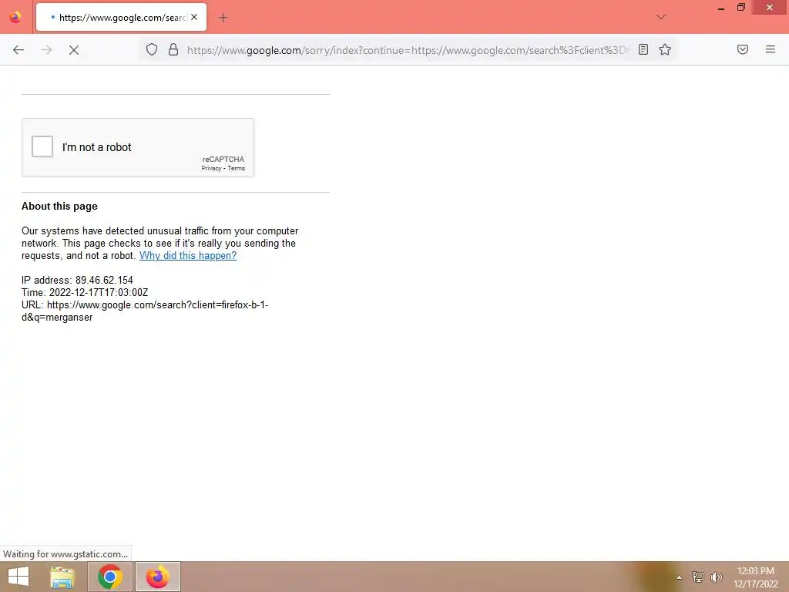
Task: Open File Explorer from the taskbar
Action: pos(62,577)
